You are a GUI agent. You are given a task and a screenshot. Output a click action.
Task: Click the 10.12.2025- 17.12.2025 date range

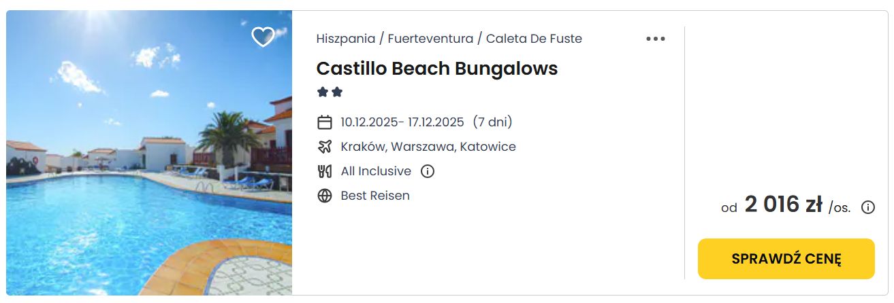pos(402,122)
